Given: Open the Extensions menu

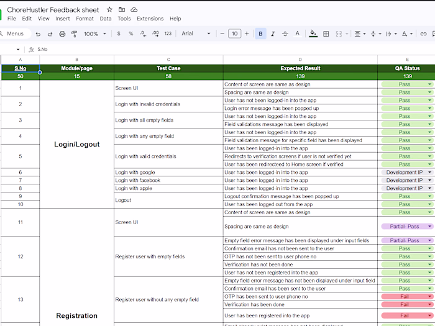Looking at the screenshot, I should 150,19.
